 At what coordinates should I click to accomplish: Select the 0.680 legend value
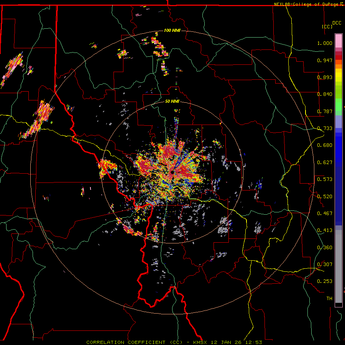pyautogui.click(x=325, y=145)
